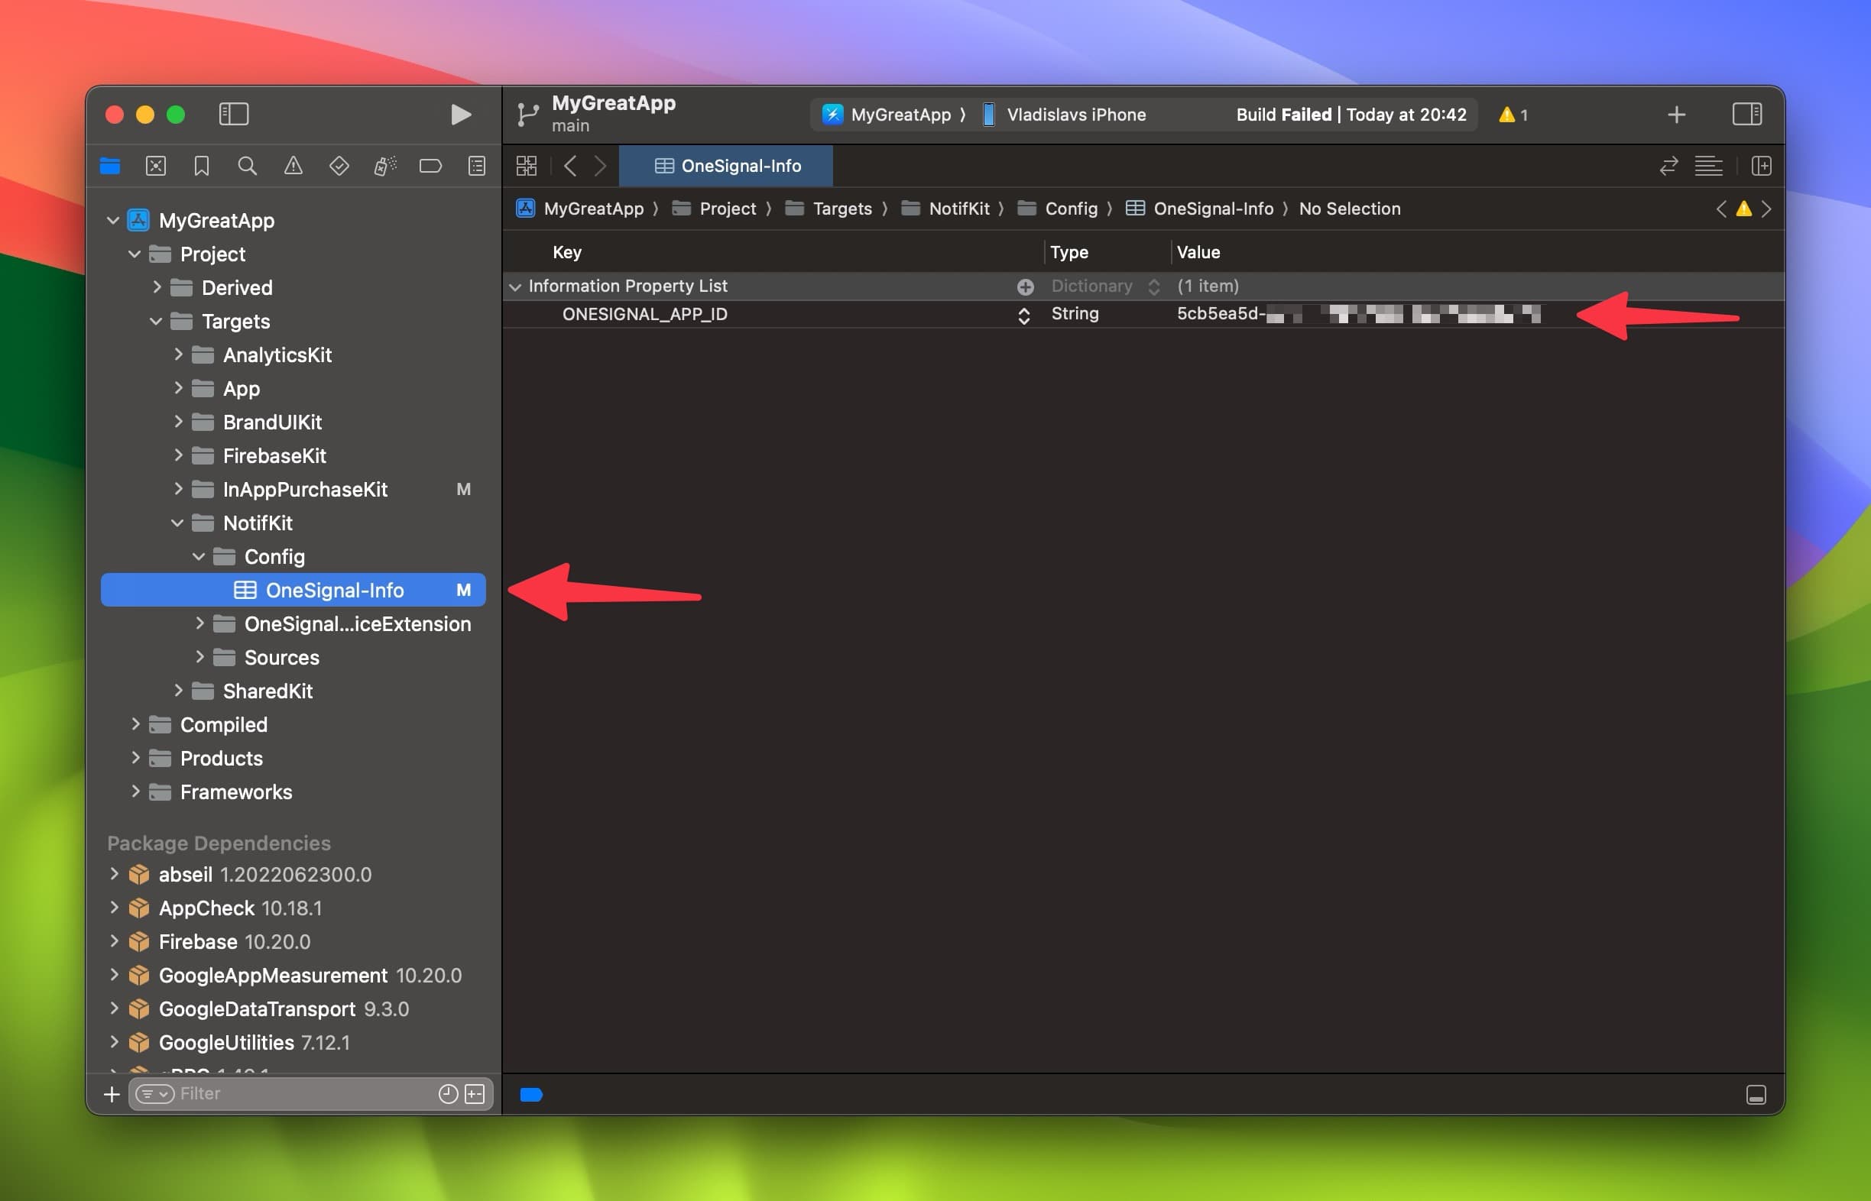
Task: Add item with plus on property list row
Action: click(1025, 286)
